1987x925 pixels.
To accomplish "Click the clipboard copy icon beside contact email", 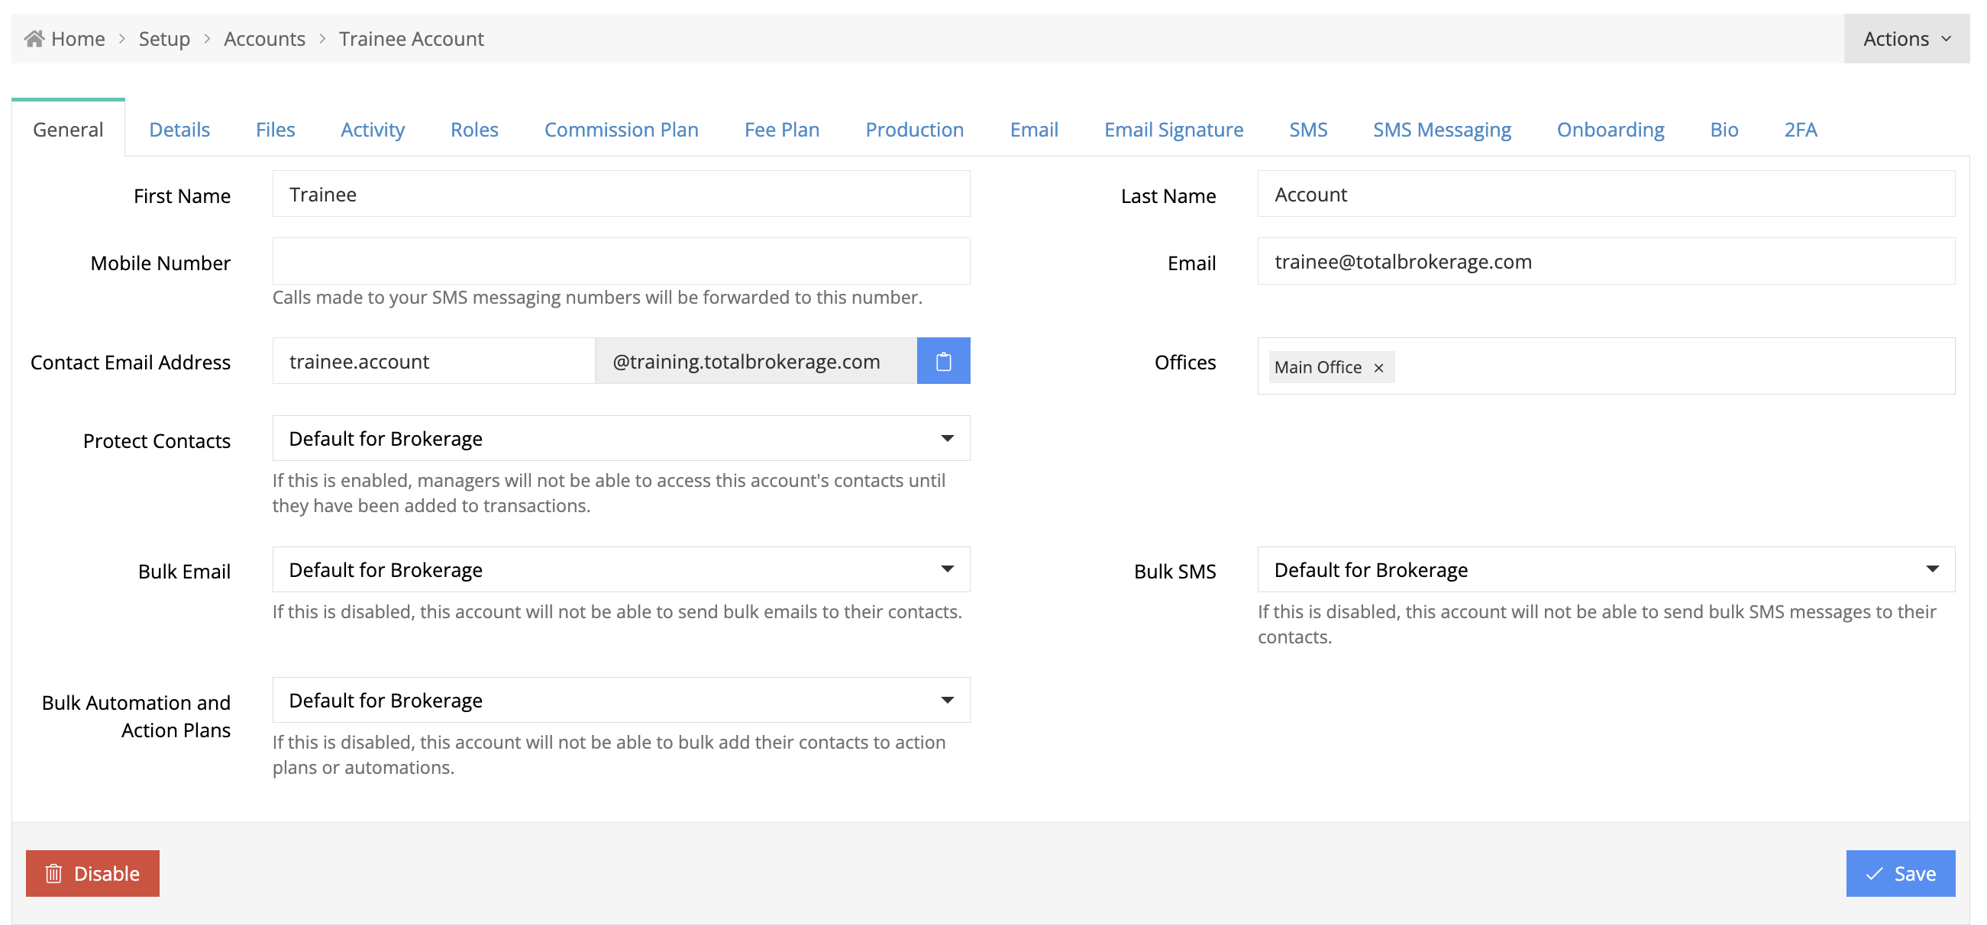I will pyautogui.click(x=942, y=361).
